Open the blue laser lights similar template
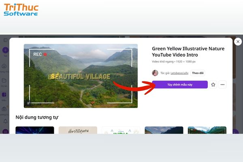 35,130
